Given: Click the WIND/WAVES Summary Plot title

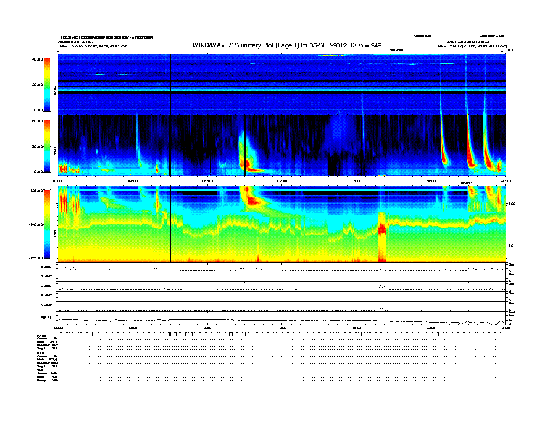Looking at the screenshot, I should point(287,45).
